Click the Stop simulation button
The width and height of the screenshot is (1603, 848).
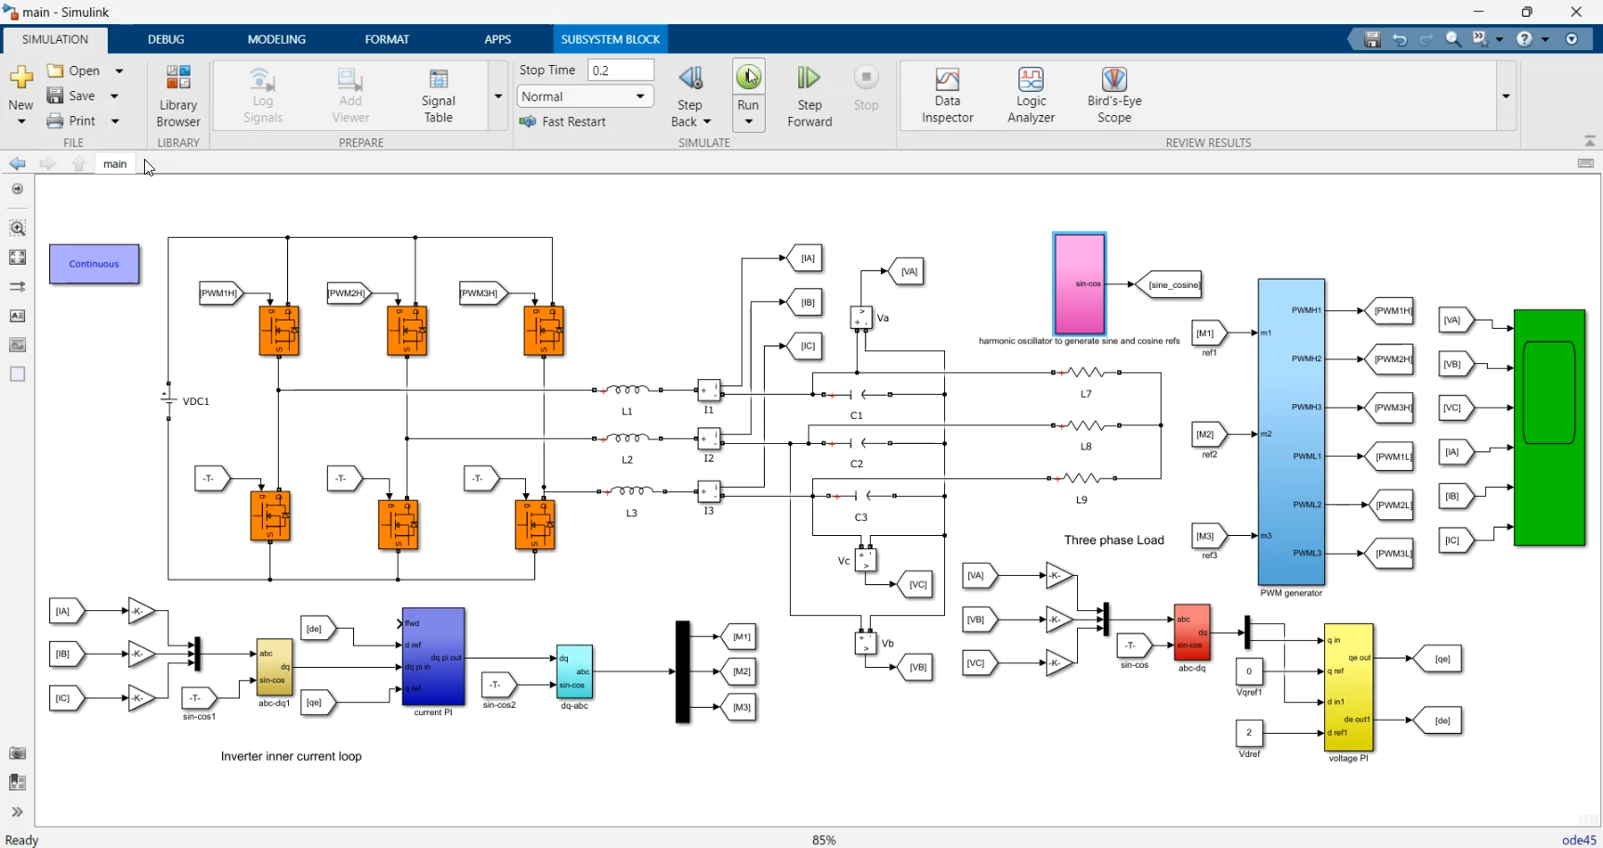[x=866, y=87]
